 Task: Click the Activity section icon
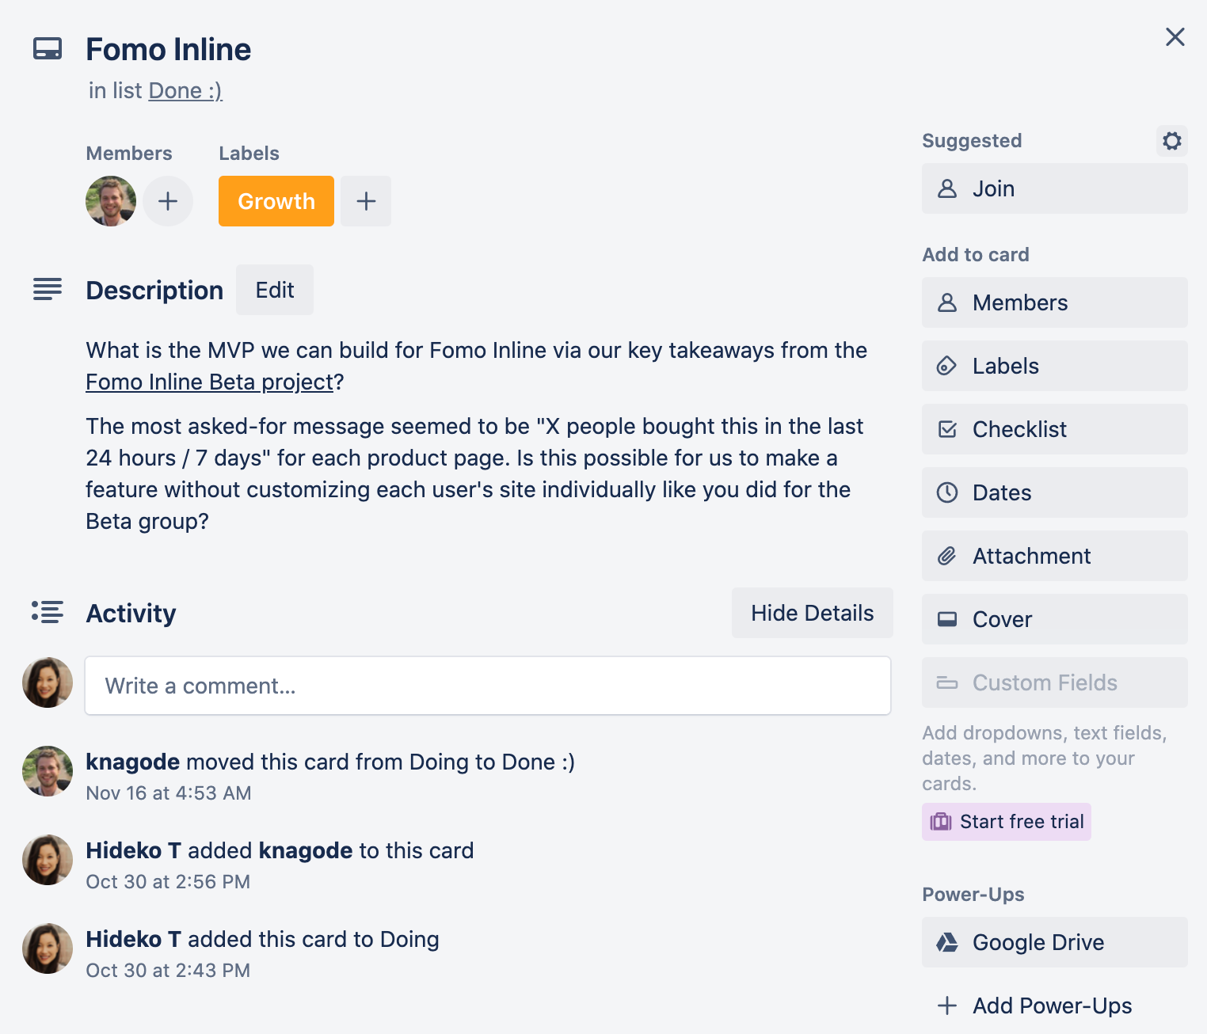click(48, 612)
